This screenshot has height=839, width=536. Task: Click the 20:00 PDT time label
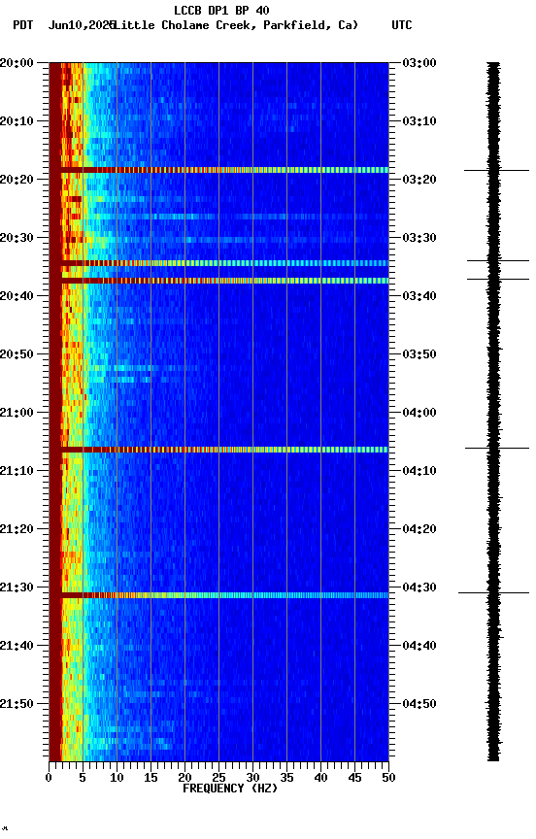click(x=17, y=63)
